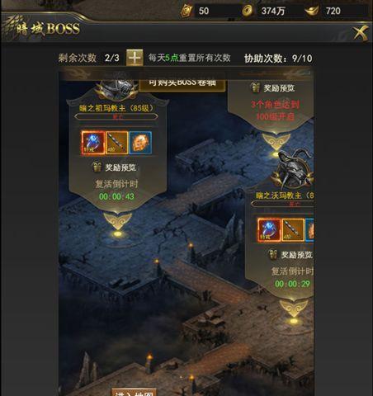Click the yuanbao ingot icon showing 720
Viewport: 373px width, 396px height.
pyautogui.click(x=312, y=11)
